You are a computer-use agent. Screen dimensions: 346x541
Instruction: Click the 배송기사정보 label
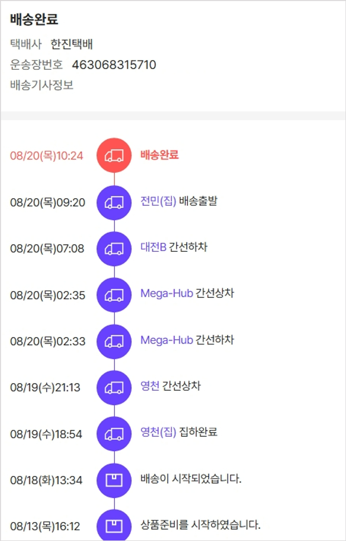[x=42, y=85]
